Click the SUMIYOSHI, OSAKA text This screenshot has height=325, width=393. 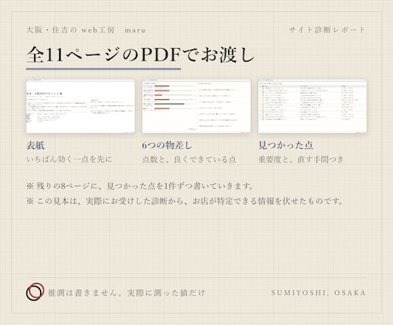pyautogui.click(x=319, y=292)
